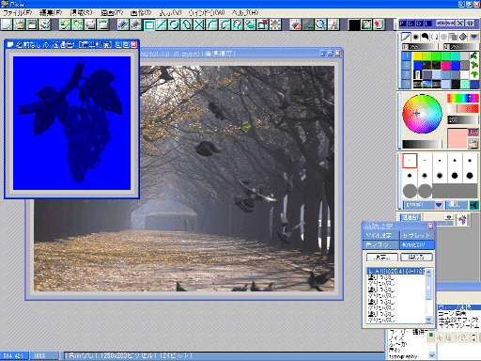481x361 pixels.
Task: Select the Magnifier zoom tool
Action: (320, 24)
